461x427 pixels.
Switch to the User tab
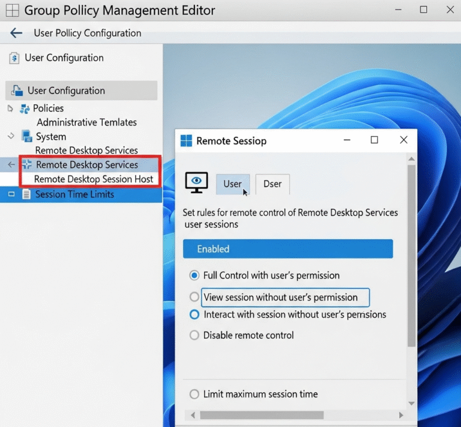coord(232,184)
